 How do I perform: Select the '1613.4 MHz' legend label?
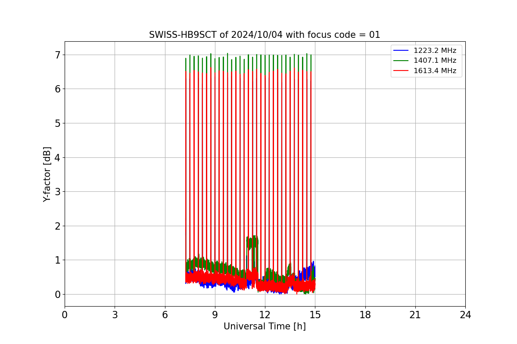435,71
